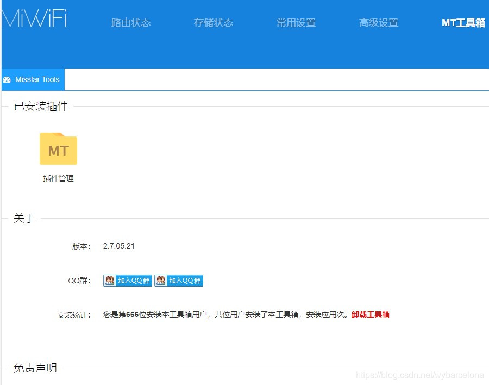This screenshot has width=489, height=385.
Task: Go to 高级设置 nav tab
Action: (379, 22)
